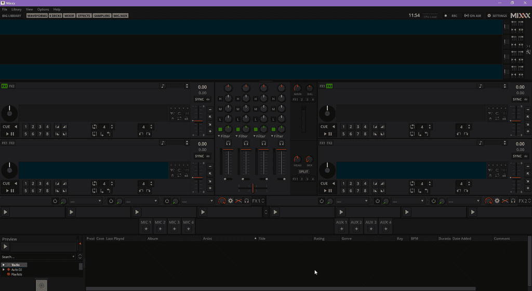Activate the beatloop icon on Deck 1

[x=95, y=126]
